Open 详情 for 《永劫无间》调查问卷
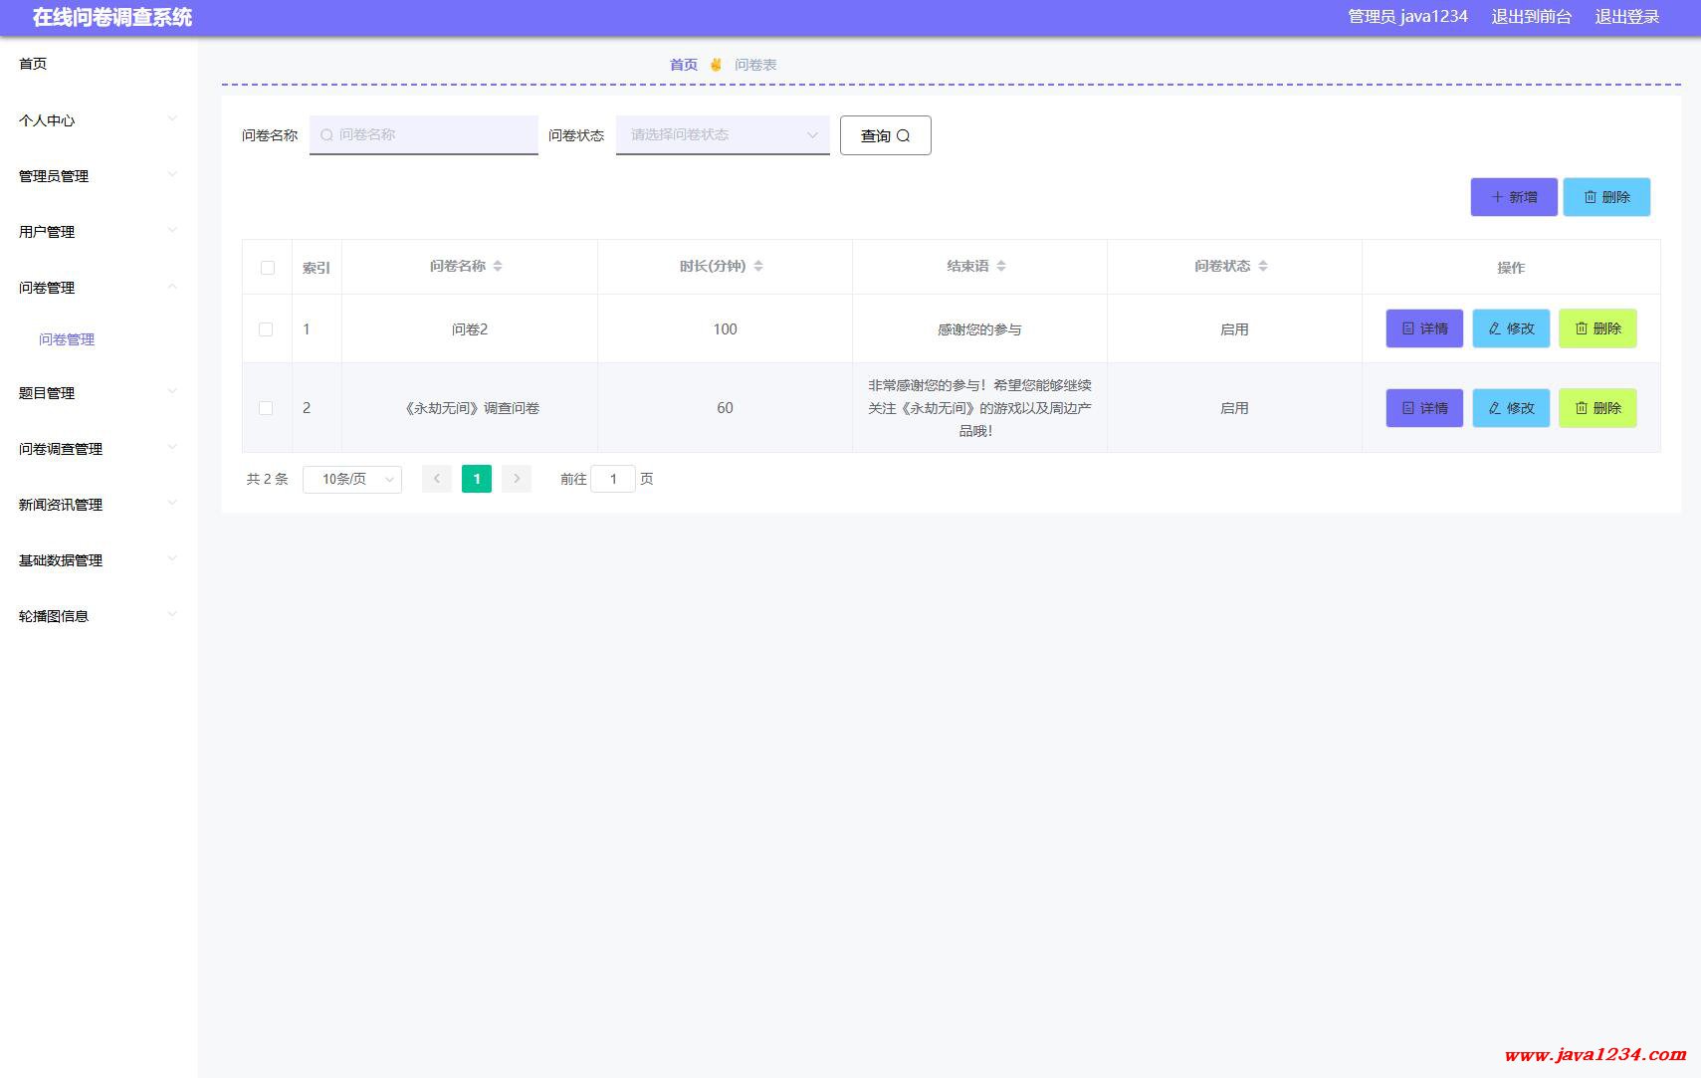The height and width of the screenshot is (1078, 1701). 1424,408
